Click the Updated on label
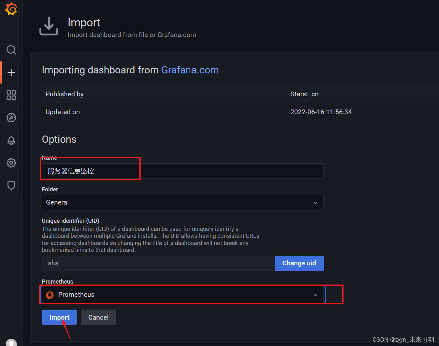Screen dimensions: 439x346 (63, 112)
